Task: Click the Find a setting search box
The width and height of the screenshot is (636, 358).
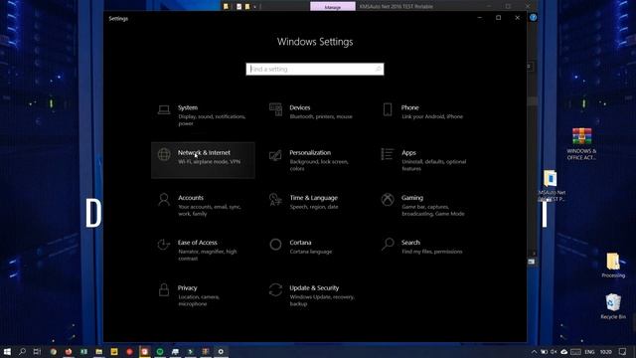Action: [315, 69]
